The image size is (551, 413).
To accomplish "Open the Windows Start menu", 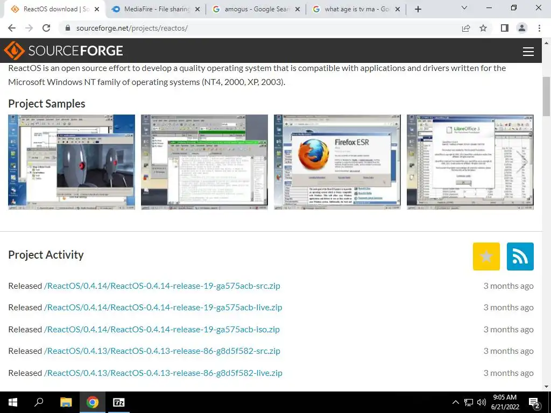I will coord(13,402).
